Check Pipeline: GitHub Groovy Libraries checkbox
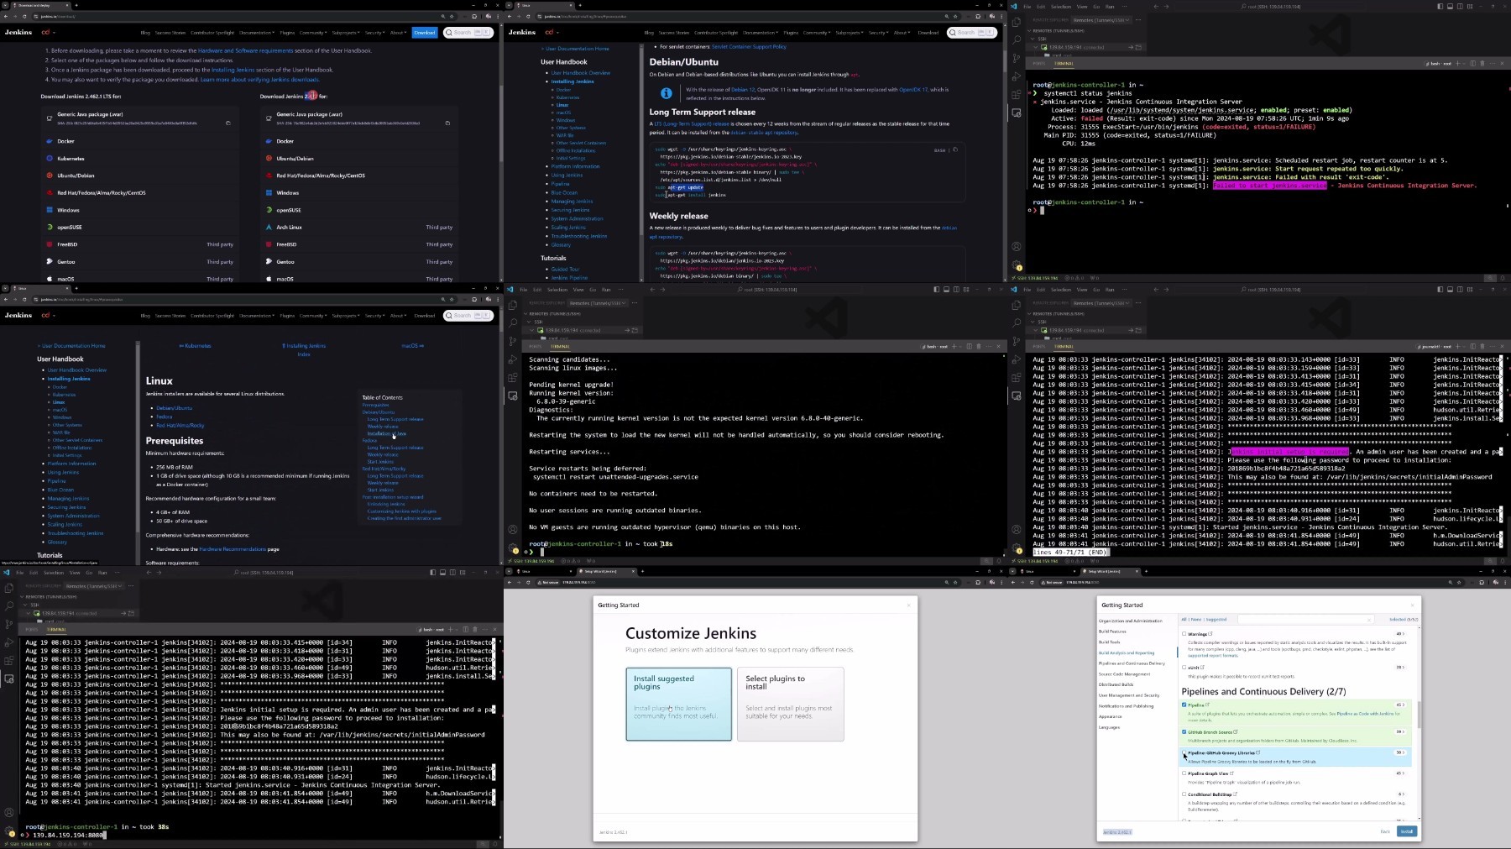1511x849 pixels. (x=1184, y=752)
